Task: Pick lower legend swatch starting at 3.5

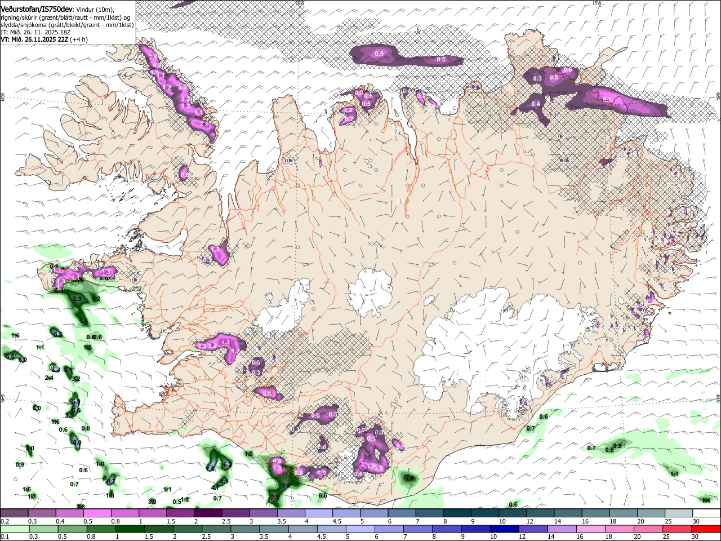Action: 274,529
